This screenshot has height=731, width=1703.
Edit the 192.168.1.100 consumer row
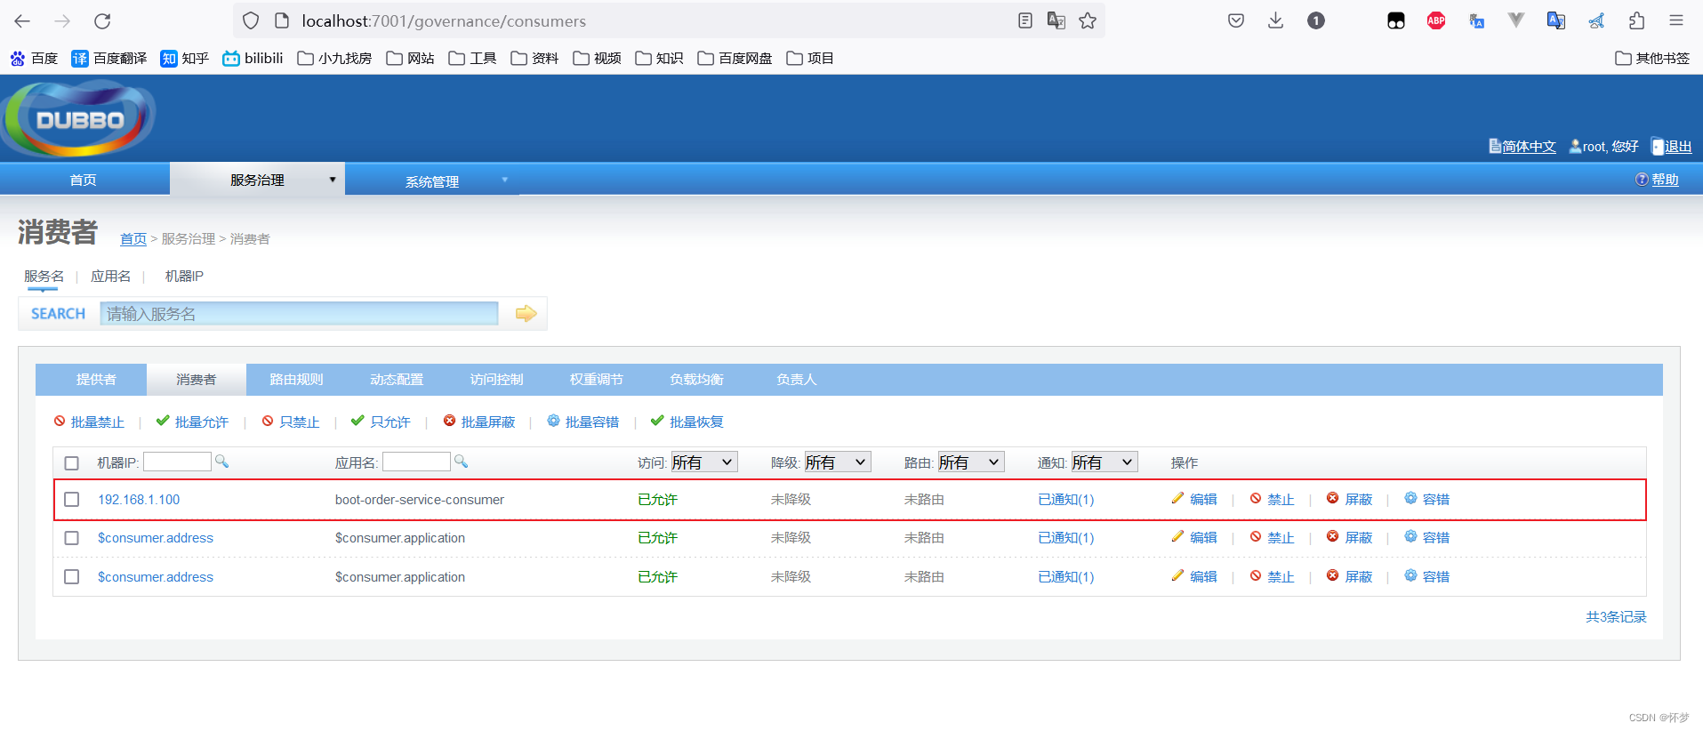pyautogui.click(x=1194, y=499)
